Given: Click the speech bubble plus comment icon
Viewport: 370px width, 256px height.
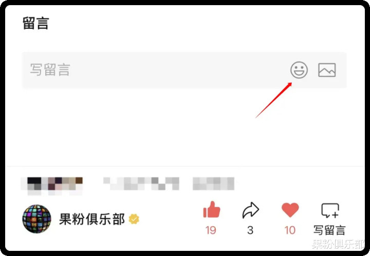Looking at the screenshot, I should click(330, 210).
